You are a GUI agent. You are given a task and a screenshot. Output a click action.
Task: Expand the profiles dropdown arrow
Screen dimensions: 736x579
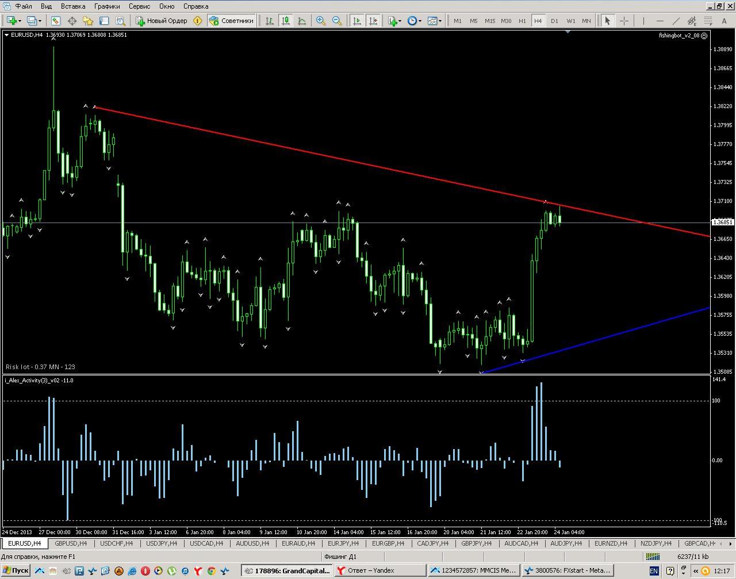[x=40, y=21]
